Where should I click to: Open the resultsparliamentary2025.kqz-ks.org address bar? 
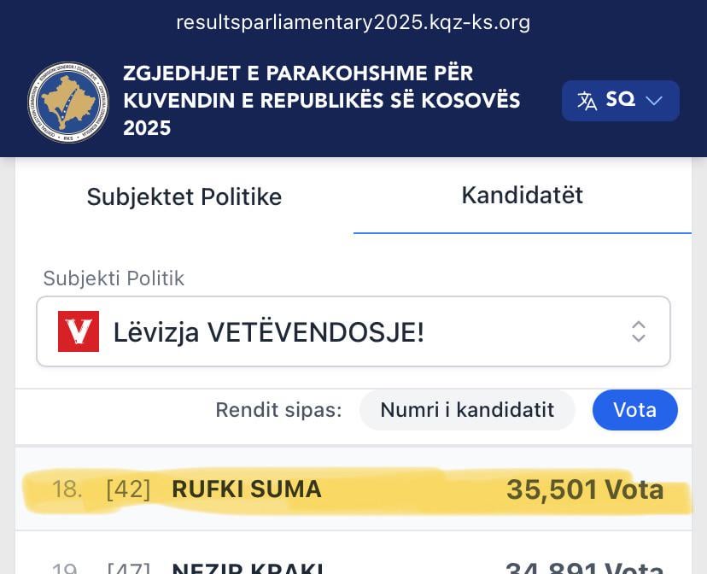click(x=353, y=22)
